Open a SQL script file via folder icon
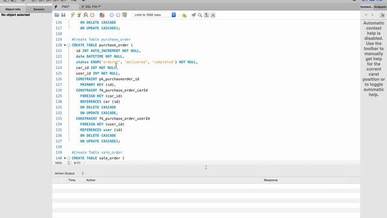387x218 pixels. 57,15
